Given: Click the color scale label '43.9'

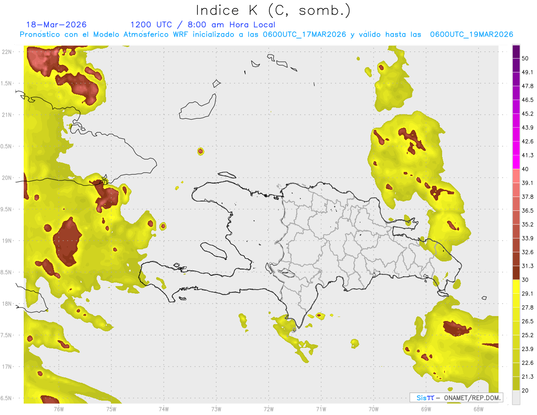Looking at the screenshot, I should tap(528, 128).
